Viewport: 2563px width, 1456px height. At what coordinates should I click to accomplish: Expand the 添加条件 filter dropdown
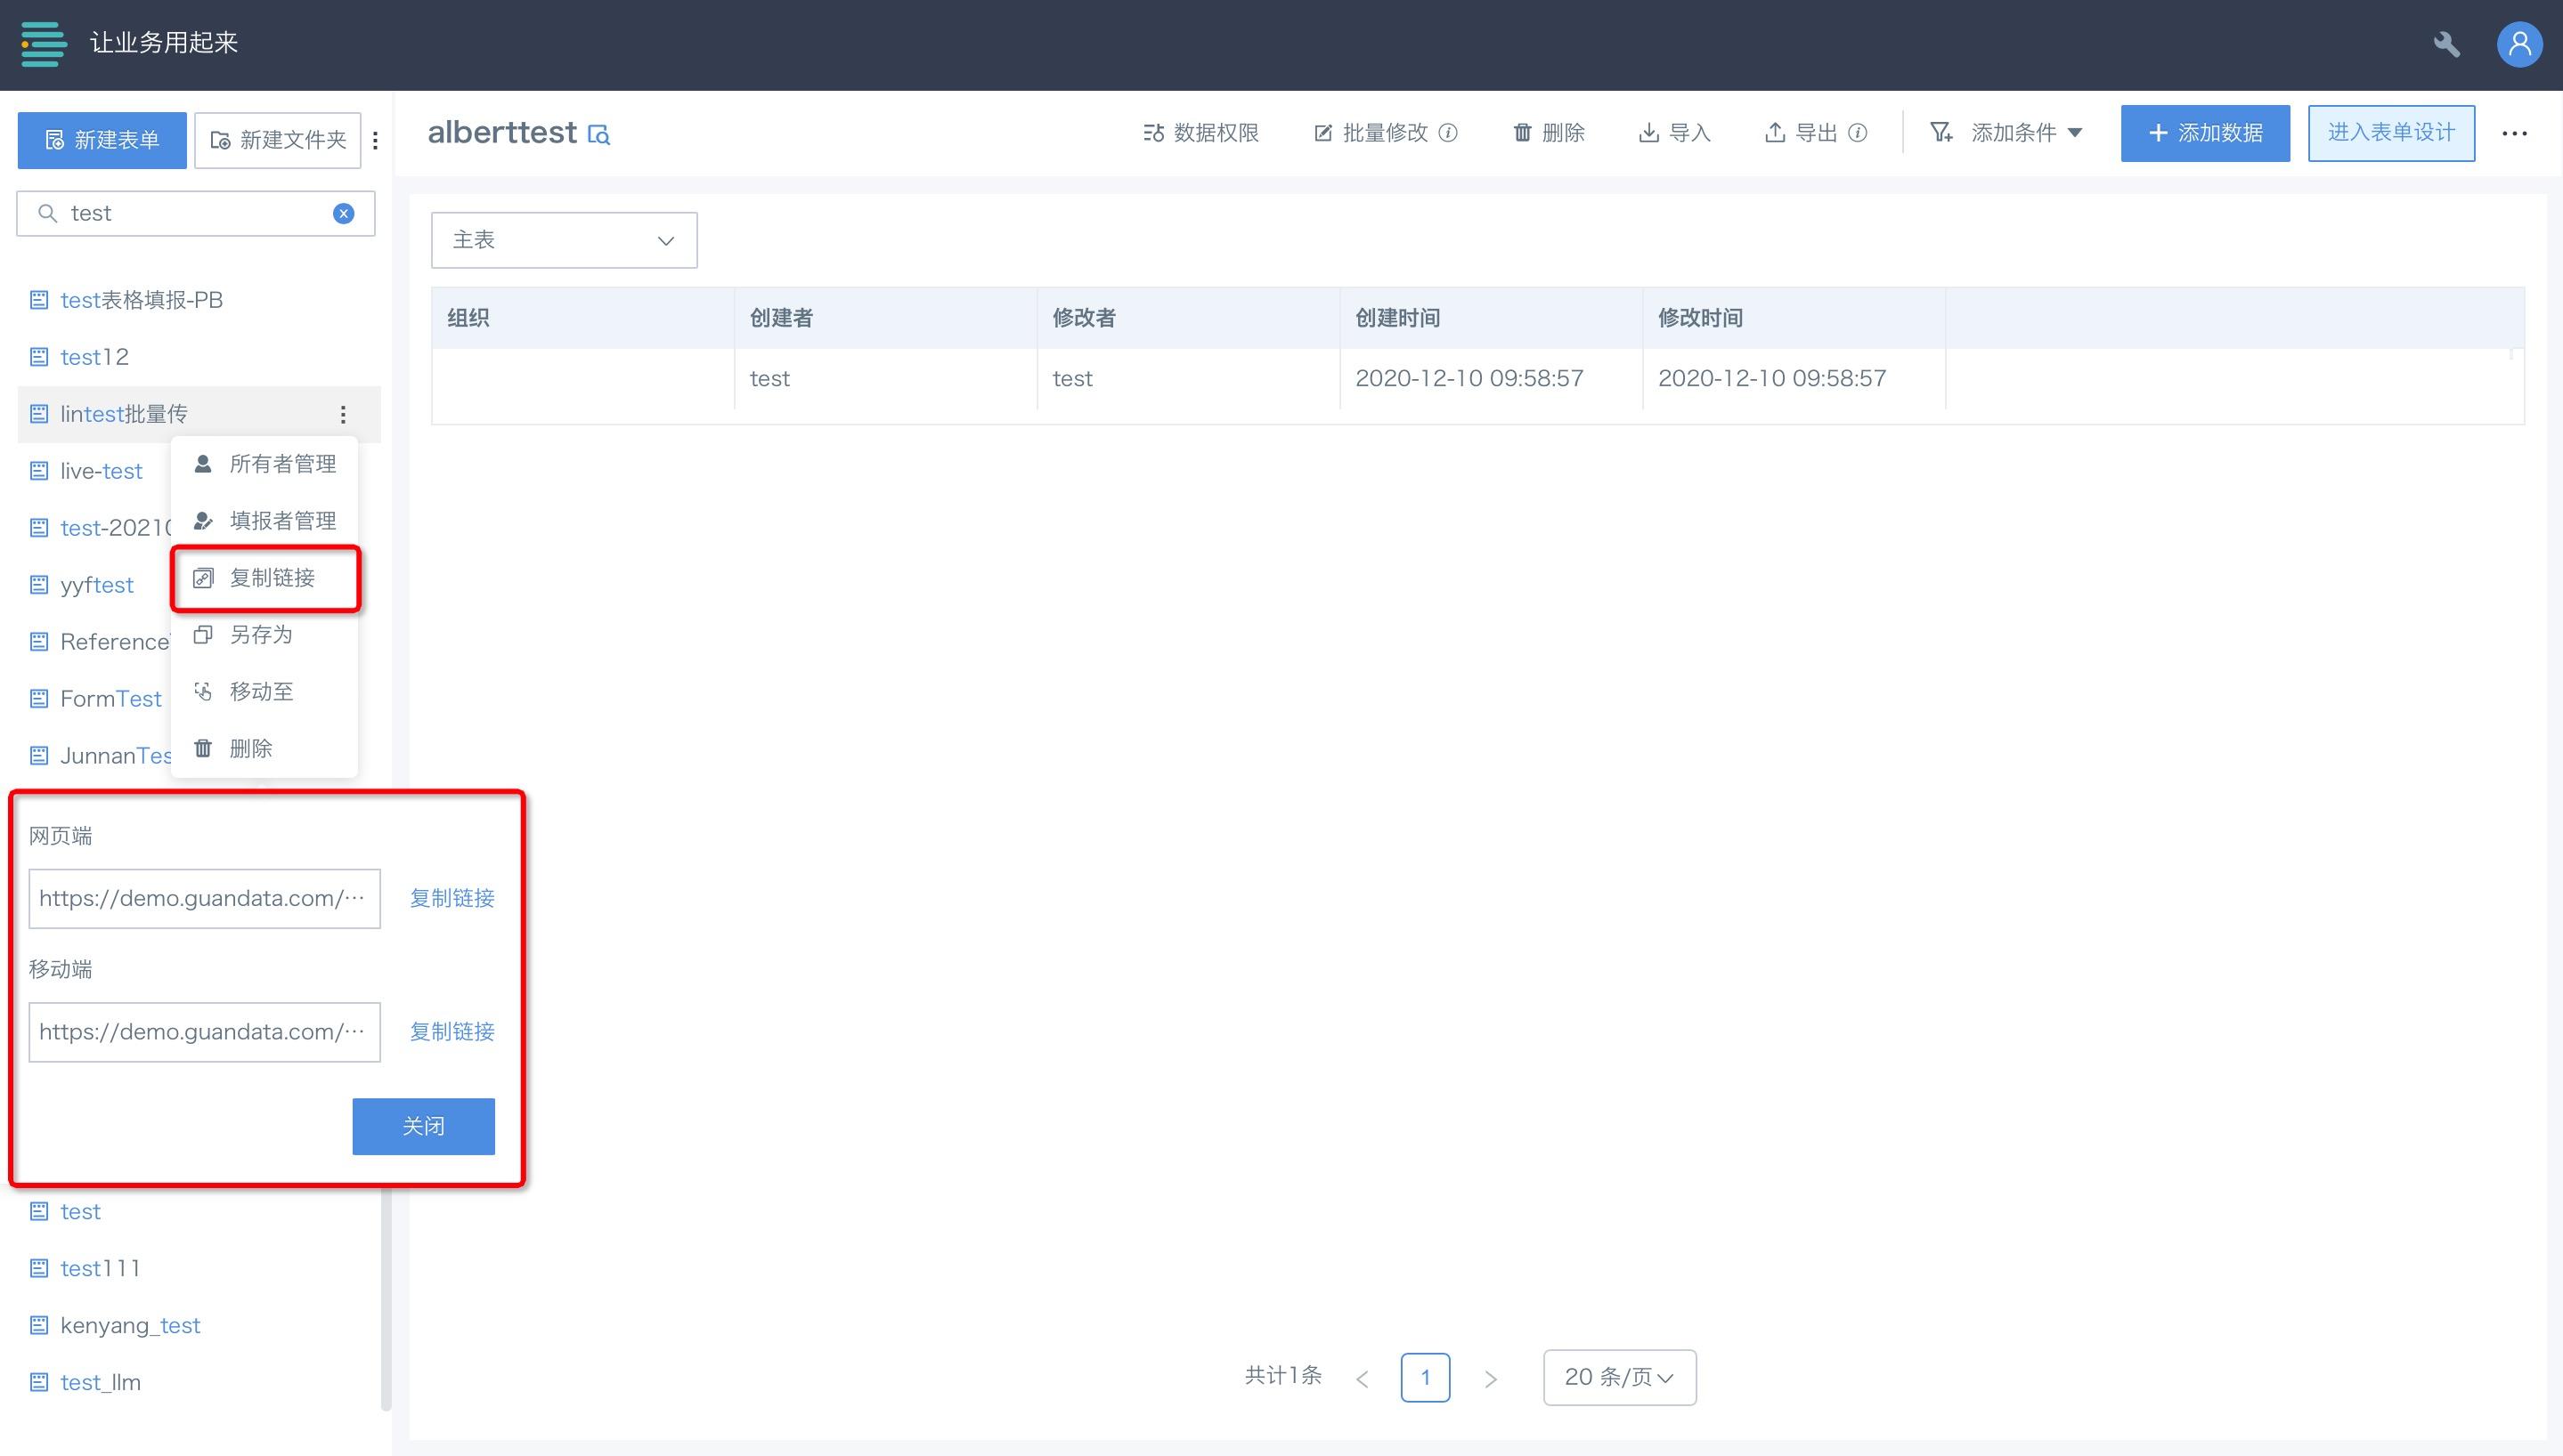[2006, 132]
